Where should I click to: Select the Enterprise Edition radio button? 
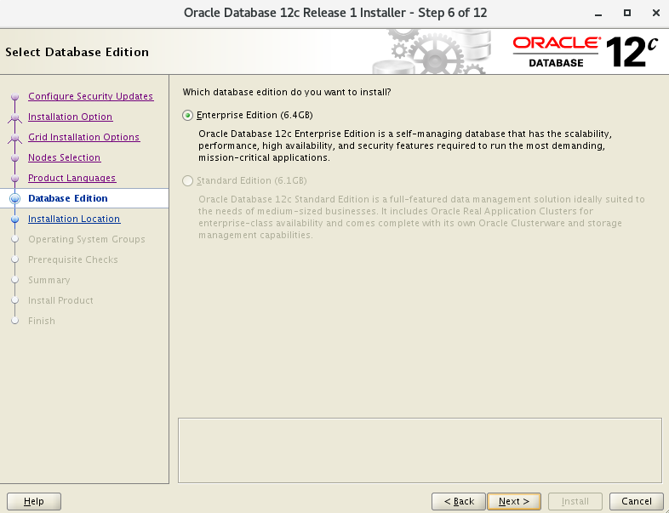click(x=187, y=115)
